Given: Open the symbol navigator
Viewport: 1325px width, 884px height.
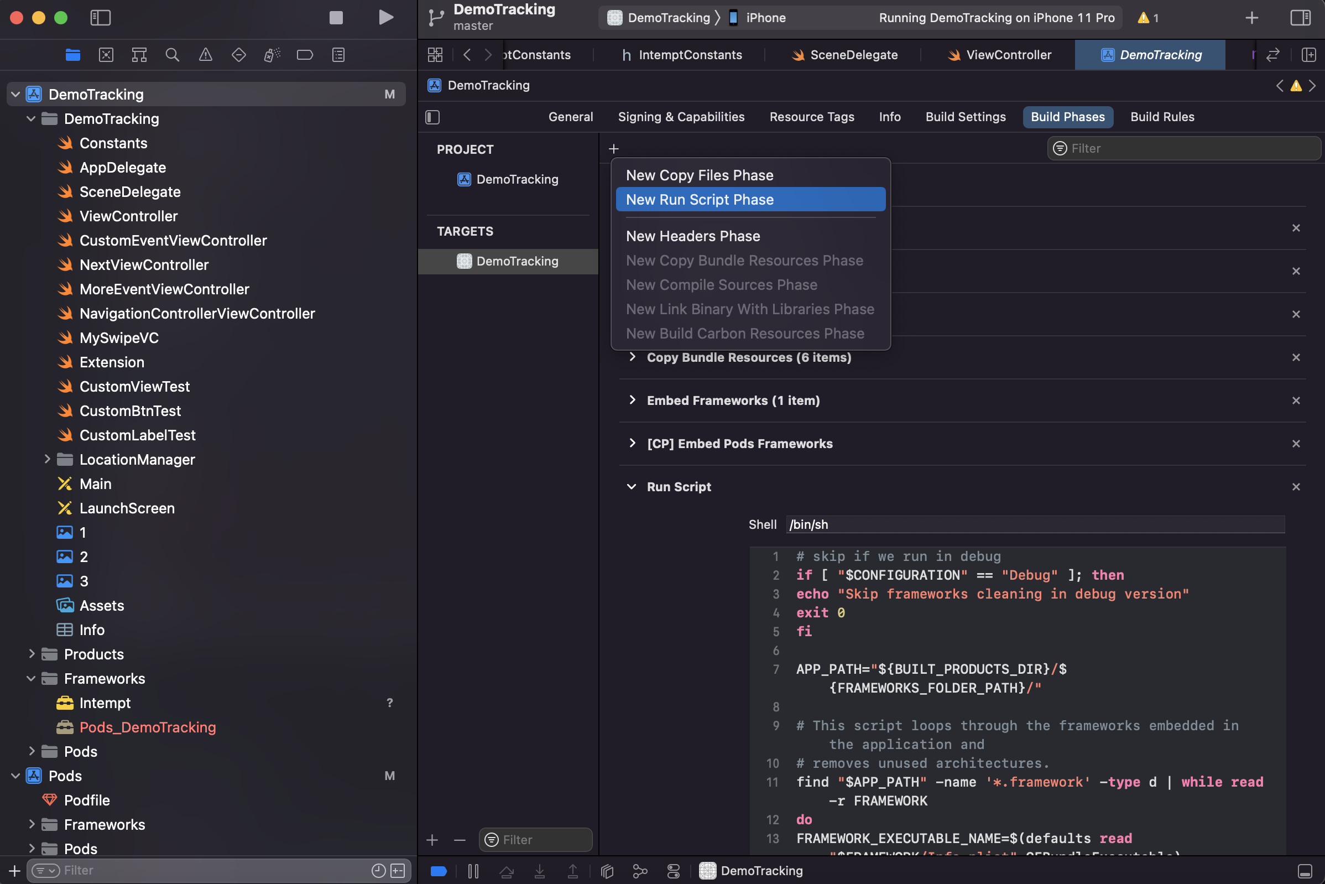Looking at the screenshot, I should tap(139, 55).
